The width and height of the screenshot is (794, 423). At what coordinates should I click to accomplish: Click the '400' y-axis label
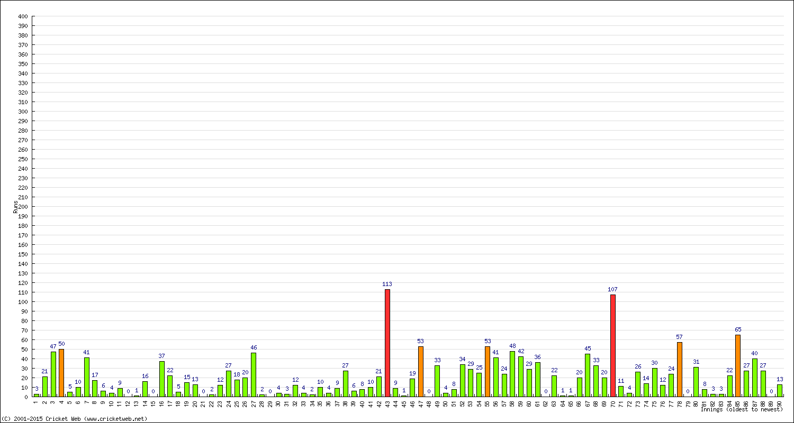click(23, 16)
